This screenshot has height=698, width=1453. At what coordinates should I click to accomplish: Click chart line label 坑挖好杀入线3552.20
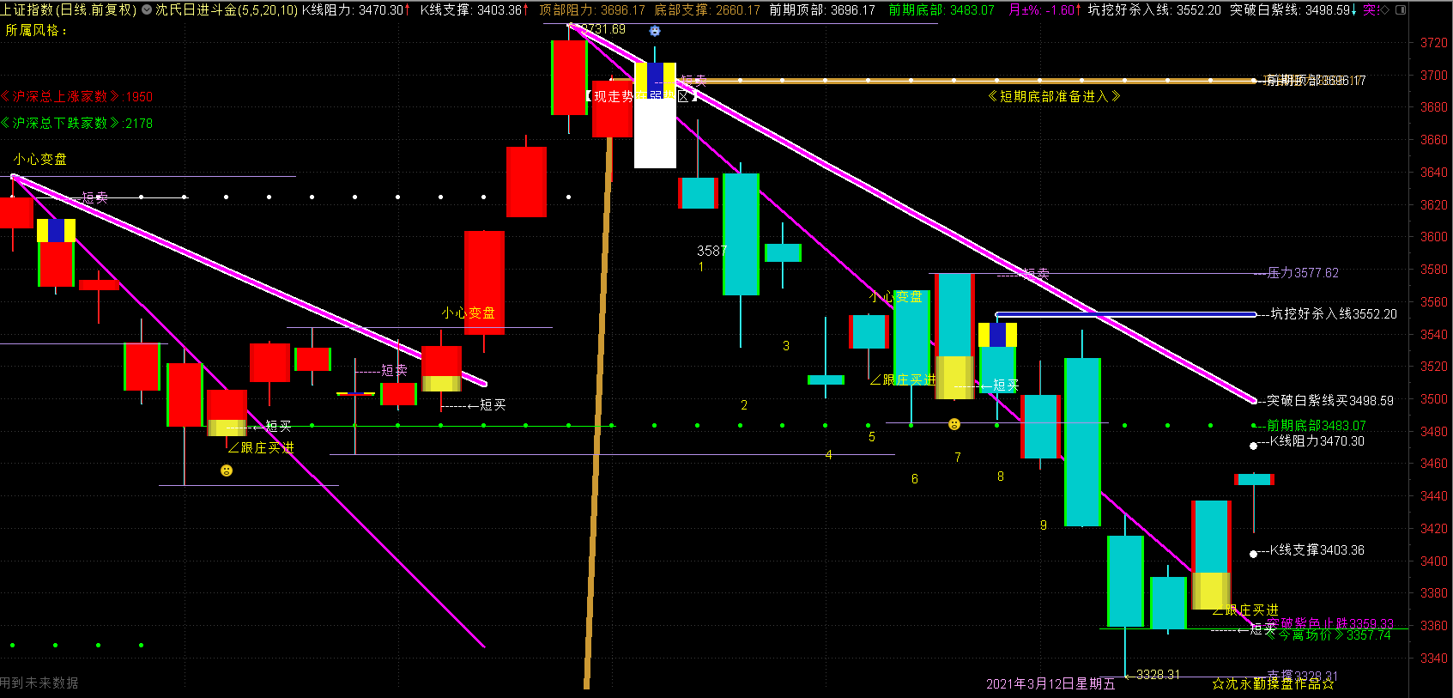[1334, 314]
